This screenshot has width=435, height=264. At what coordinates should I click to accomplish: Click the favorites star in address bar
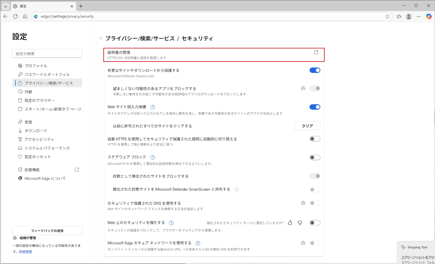387,16
